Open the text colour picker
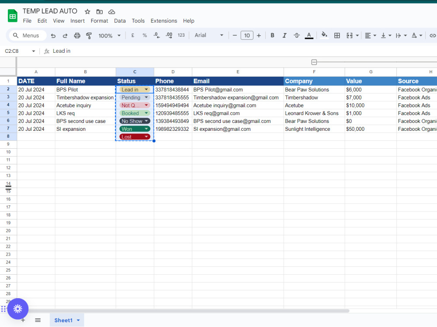 pos(309,36)
